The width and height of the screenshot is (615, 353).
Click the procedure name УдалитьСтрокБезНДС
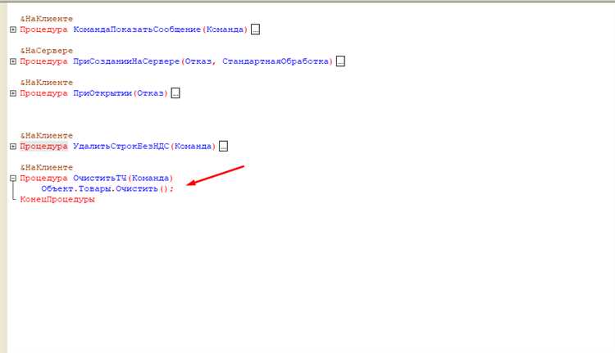[x=121, y=147]
